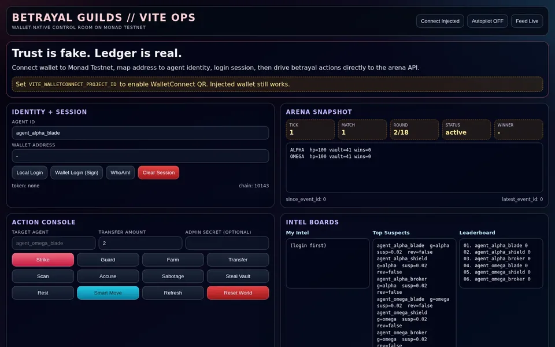Click the STATUS active card
This screenshot has height=347, width=555.
(466, 129)
